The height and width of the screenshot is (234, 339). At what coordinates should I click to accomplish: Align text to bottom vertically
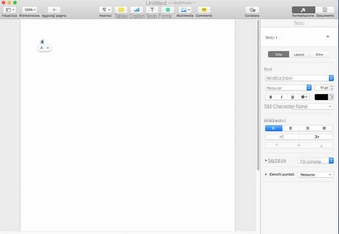pos(321,146)
